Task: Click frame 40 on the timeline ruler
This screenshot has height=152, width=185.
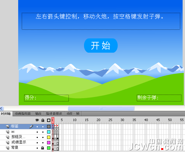Action: 146,120
